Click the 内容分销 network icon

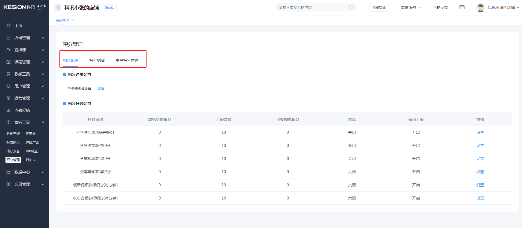[x=8, y=110]
